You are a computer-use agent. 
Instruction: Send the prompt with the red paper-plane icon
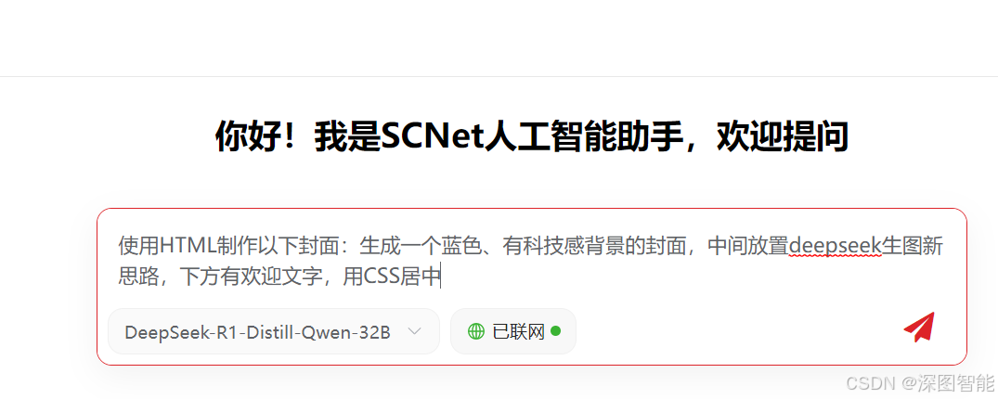click(x=919, y=328)
